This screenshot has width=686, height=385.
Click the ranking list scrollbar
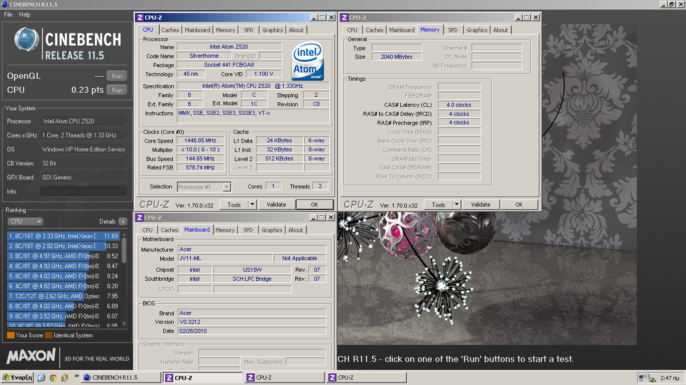tap(124, 279)
